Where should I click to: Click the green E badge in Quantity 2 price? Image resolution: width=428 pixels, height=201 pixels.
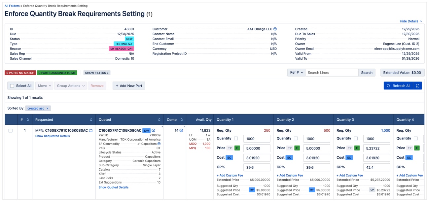click(x=297, y=148)
